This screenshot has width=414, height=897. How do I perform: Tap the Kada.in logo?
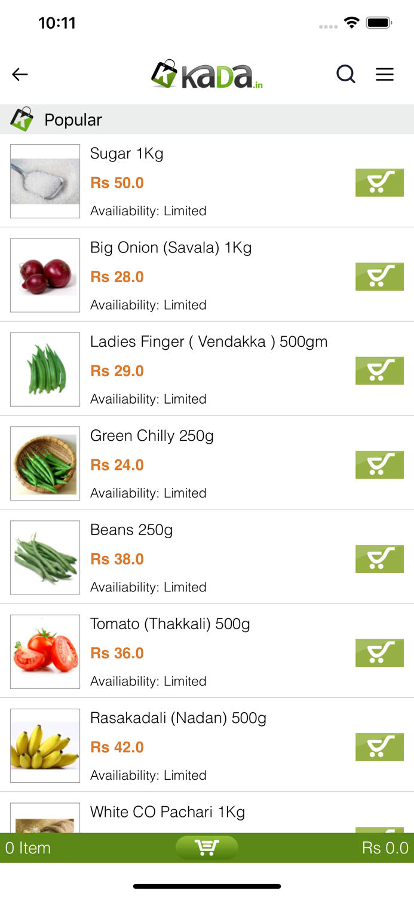(x=207, y=75)
